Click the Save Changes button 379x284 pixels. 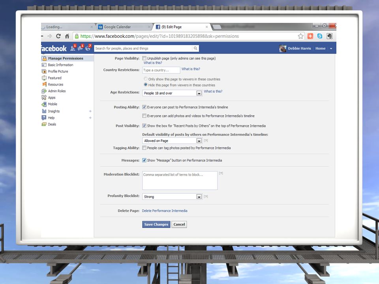point(156,224)
